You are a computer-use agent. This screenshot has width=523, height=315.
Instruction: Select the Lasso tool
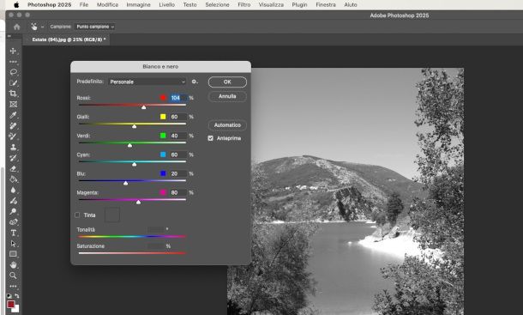click(x=13, y=72)
